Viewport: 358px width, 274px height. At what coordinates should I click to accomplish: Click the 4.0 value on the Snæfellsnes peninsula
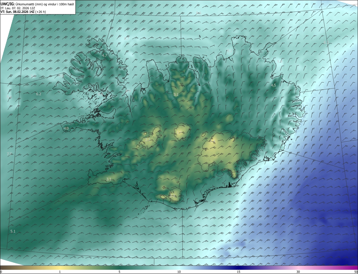(66, 129)
